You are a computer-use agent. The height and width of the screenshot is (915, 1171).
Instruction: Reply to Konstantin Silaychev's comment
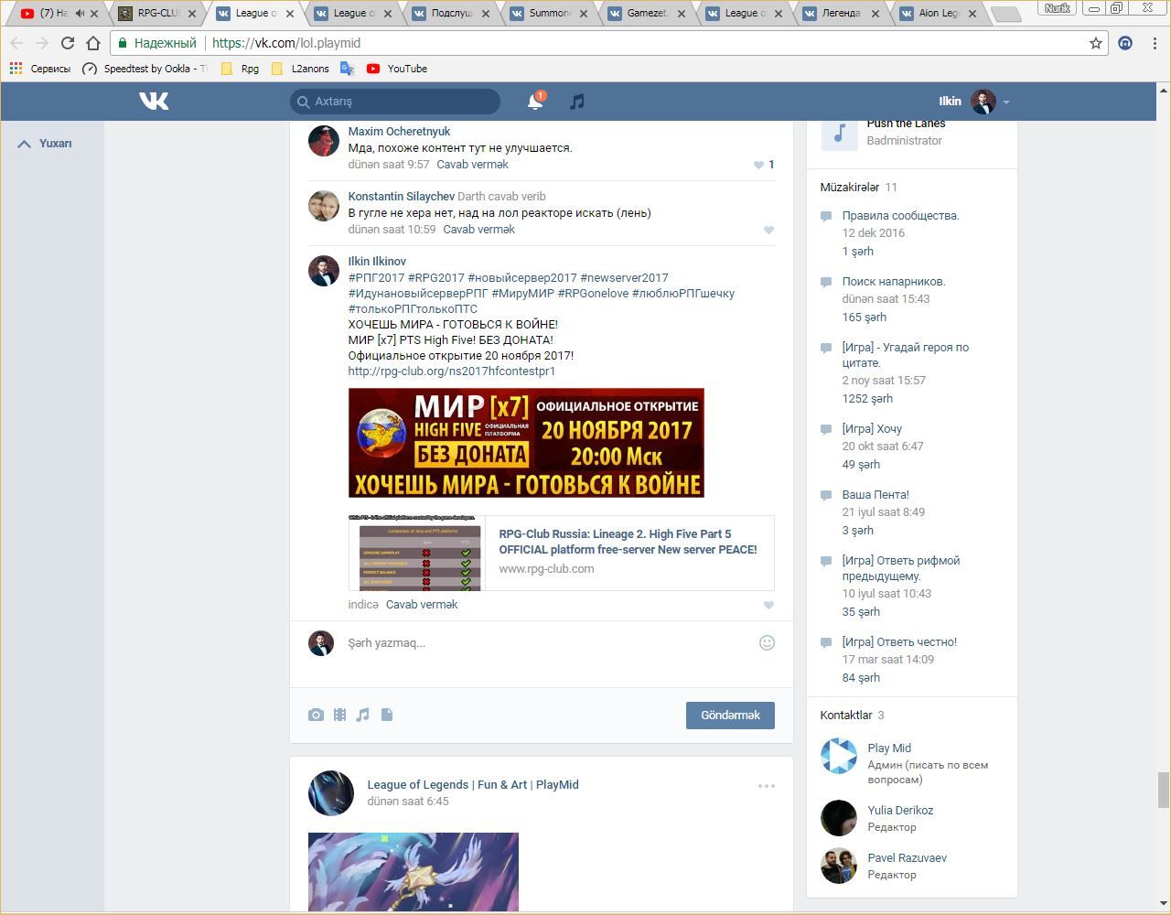478,230
